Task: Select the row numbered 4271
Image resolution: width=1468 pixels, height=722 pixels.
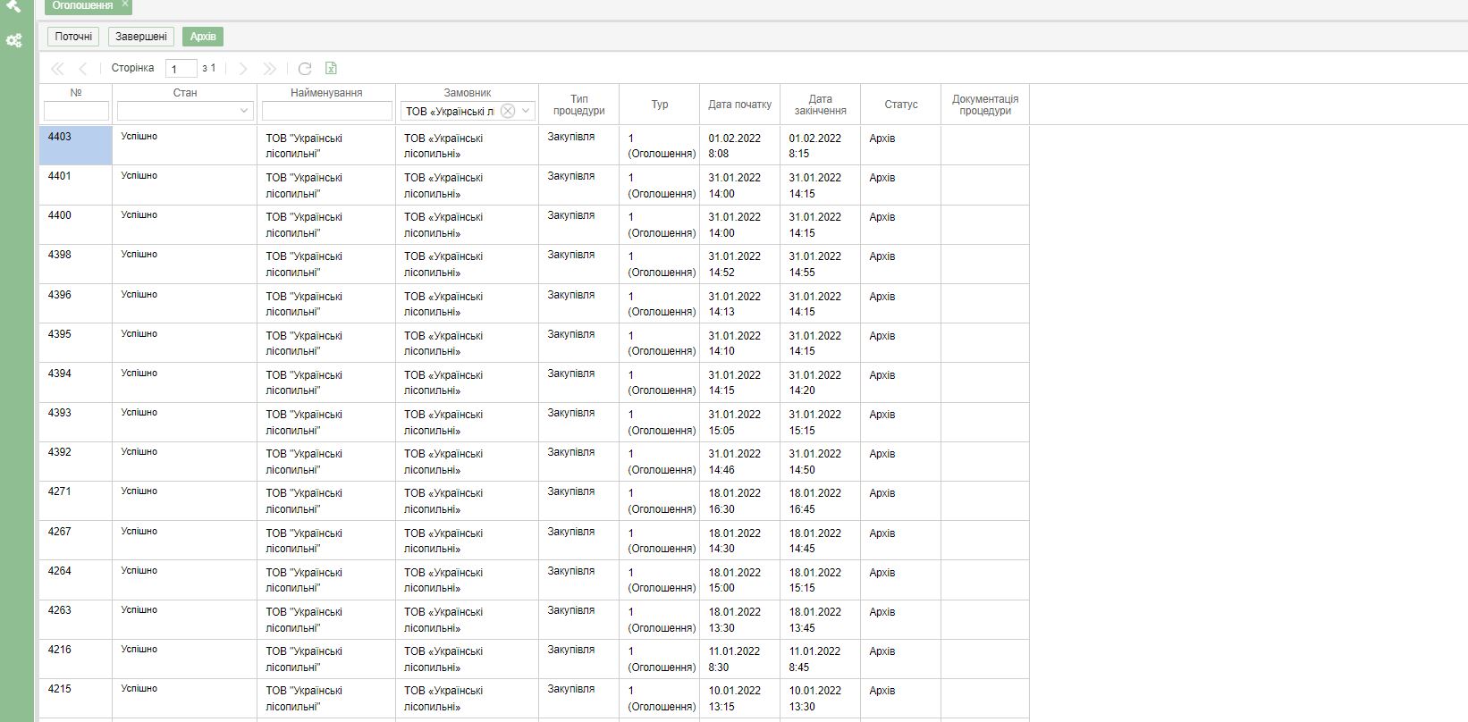Action: coord(60,492)
